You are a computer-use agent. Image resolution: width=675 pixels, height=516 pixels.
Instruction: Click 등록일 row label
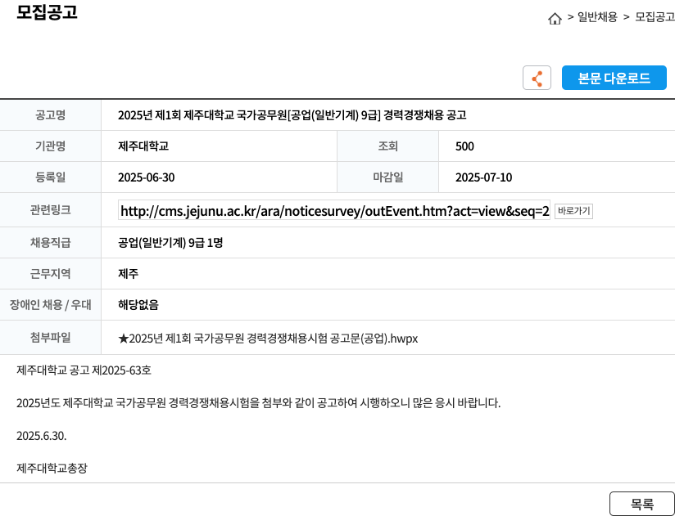click(x=50, y=177)
